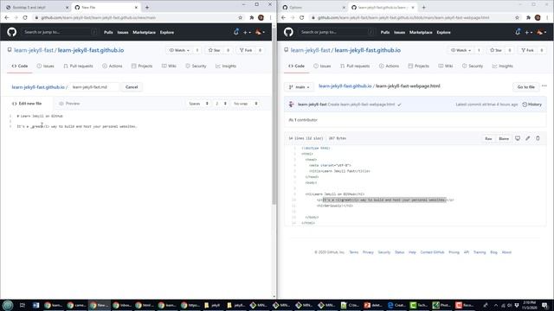Click left window vertical scrollbar

point(274,117)
